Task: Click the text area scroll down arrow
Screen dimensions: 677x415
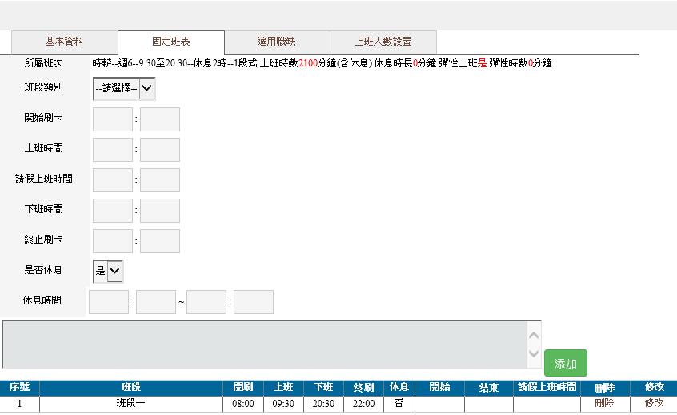Action: 534,354
